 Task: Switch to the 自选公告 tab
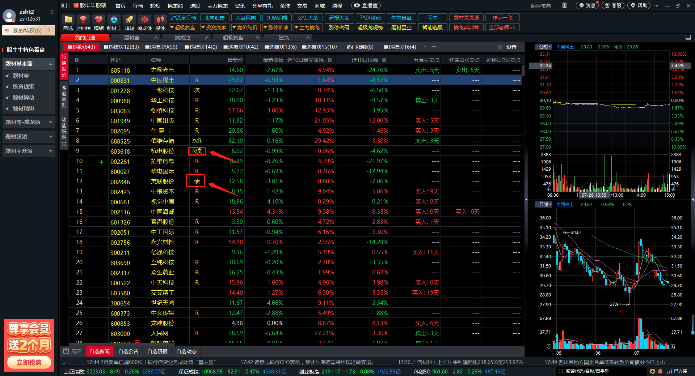coord(129,351)
